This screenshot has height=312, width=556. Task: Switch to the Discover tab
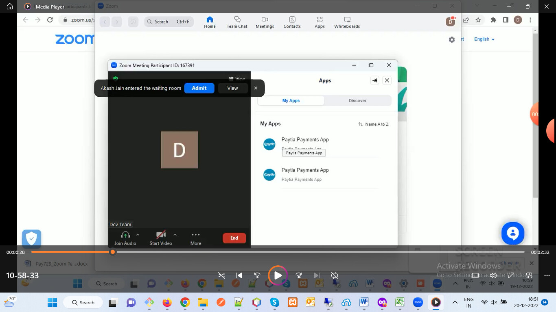[x=358, y=101]
